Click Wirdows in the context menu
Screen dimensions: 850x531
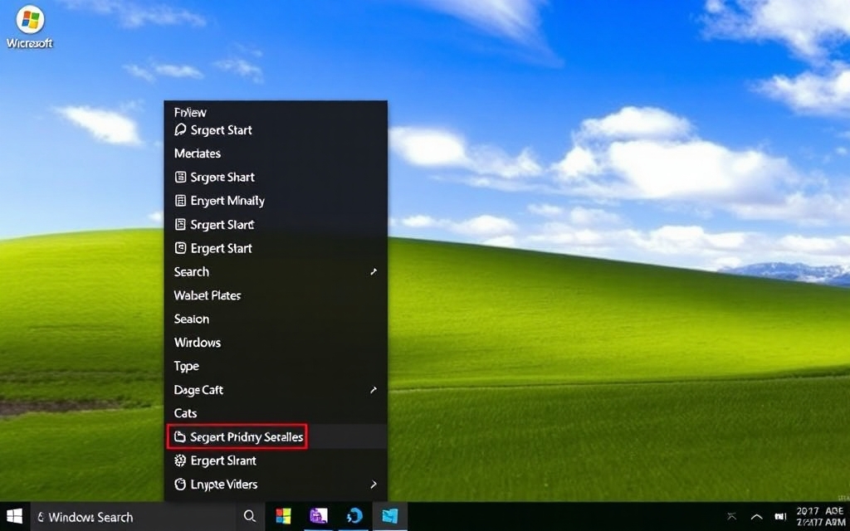[x=276, y=343]
